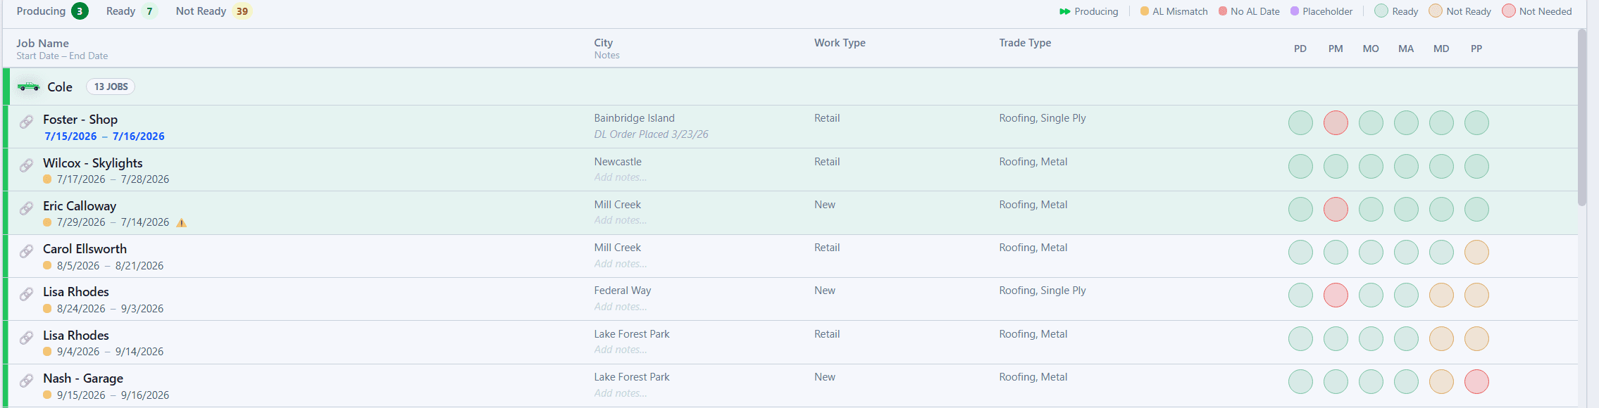Open the Foster - Shop job
This screenshot has width=1599, height=408.
point(80,120)
